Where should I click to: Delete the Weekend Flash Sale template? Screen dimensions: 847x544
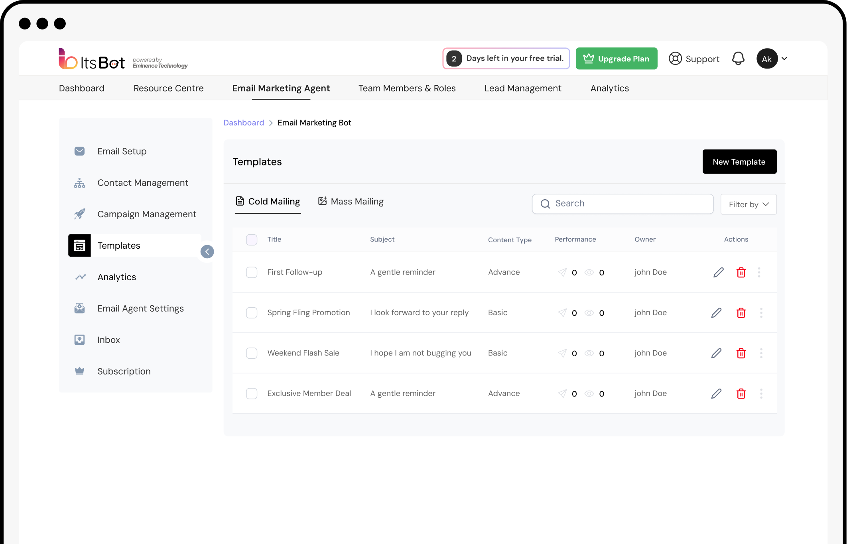point(741,353)
